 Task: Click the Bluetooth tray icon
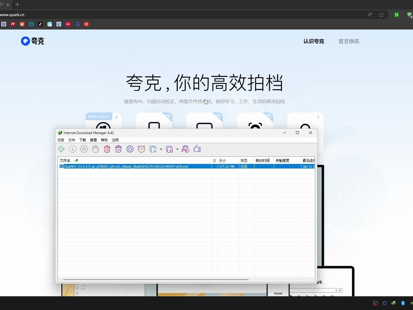pos(403,303)
